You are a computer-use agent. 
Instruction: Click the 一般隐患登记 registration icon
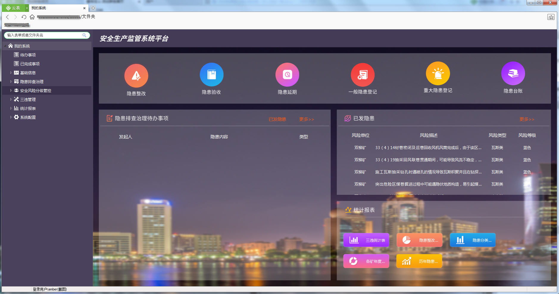[x=362, y=75]
